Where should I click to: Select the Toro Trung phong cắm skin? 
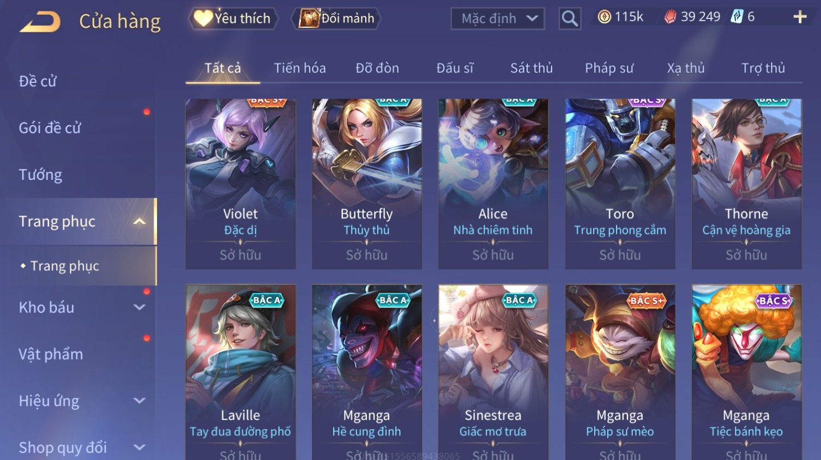pos(620,184)
